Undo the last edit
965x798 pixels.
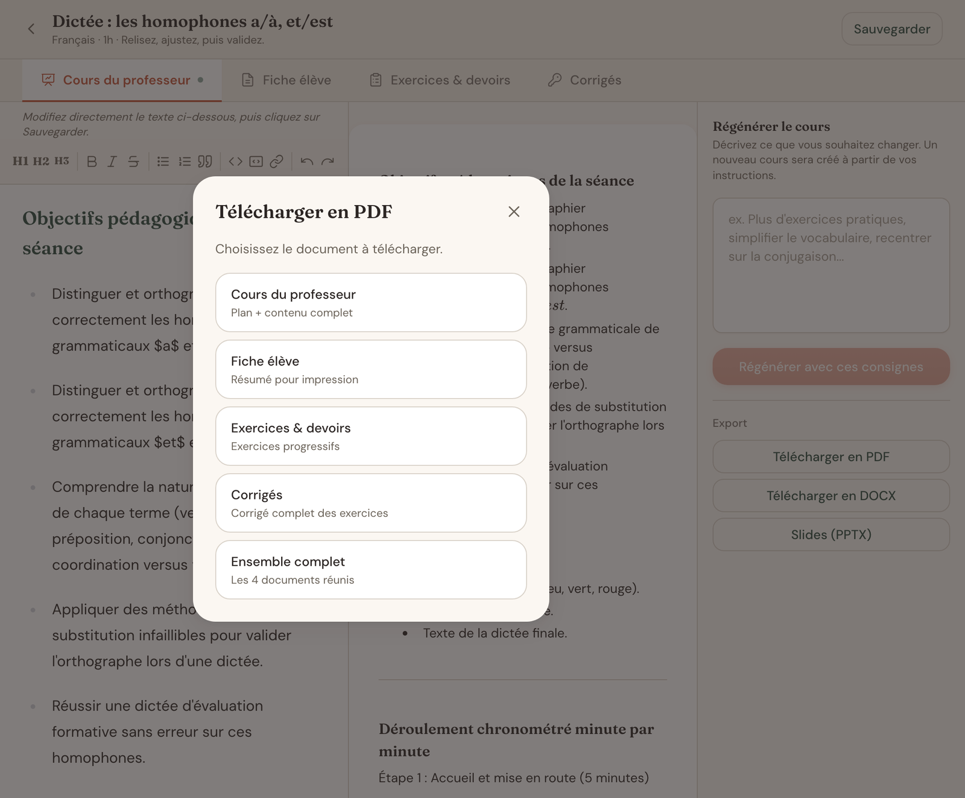tap(306, 162)
